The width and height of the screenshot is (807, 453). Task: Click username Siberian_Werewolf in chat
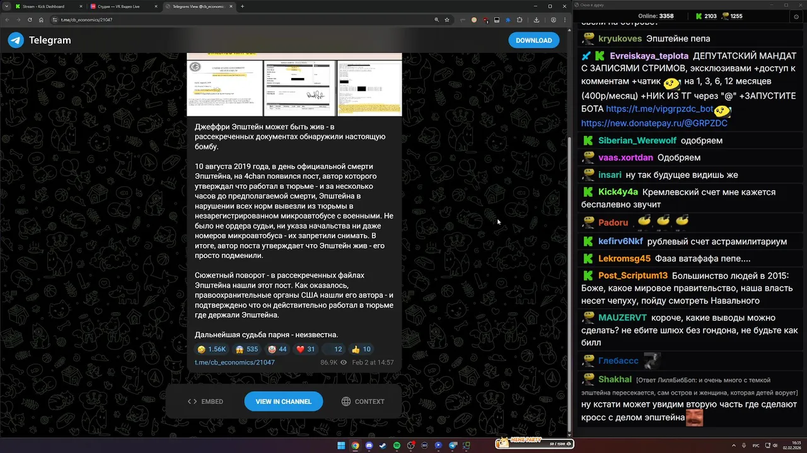coord(637,141)
